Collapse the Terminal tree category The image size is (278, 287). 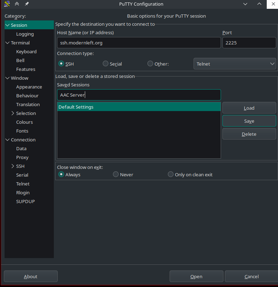(x=7, y=43)
